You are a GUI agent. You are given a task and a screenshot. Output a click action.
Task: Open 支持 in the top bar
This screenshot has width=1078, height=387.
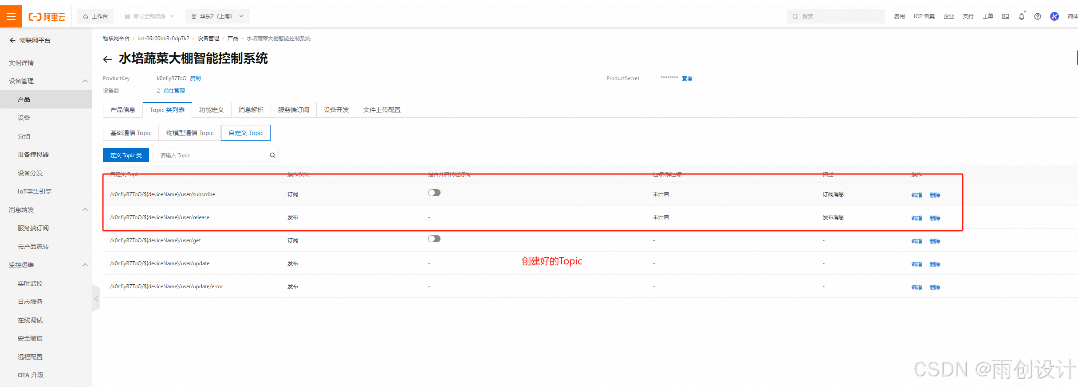click(x=968, y=16)
